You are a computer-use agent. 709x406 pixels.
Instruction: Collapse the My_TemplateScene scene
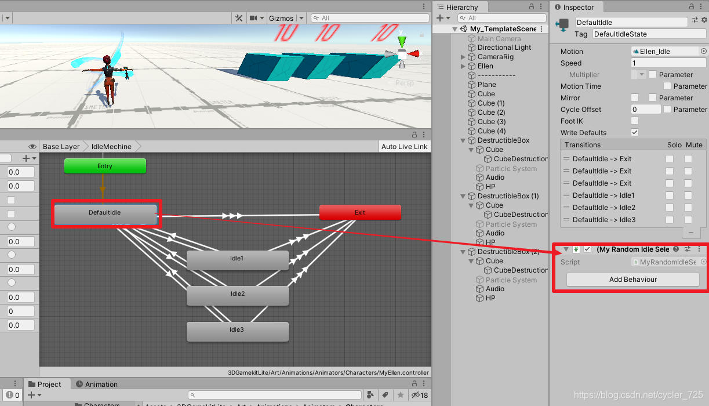455,29
